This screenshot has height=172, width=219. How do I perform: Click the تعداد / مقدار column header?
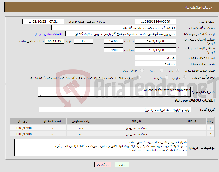point(52,121)
